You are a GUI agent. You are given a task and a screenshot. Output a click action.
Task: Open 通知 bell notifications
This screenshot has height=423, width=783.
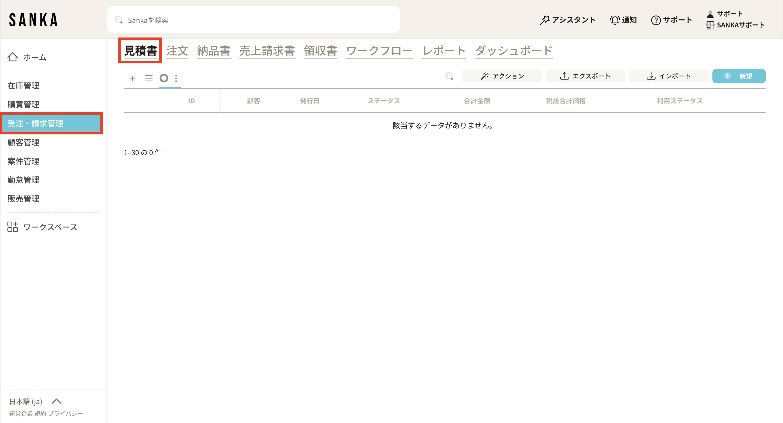(x=615, y=20)
